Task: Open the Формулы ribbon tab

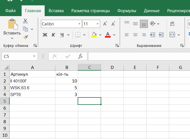Action: click(127, 11)
